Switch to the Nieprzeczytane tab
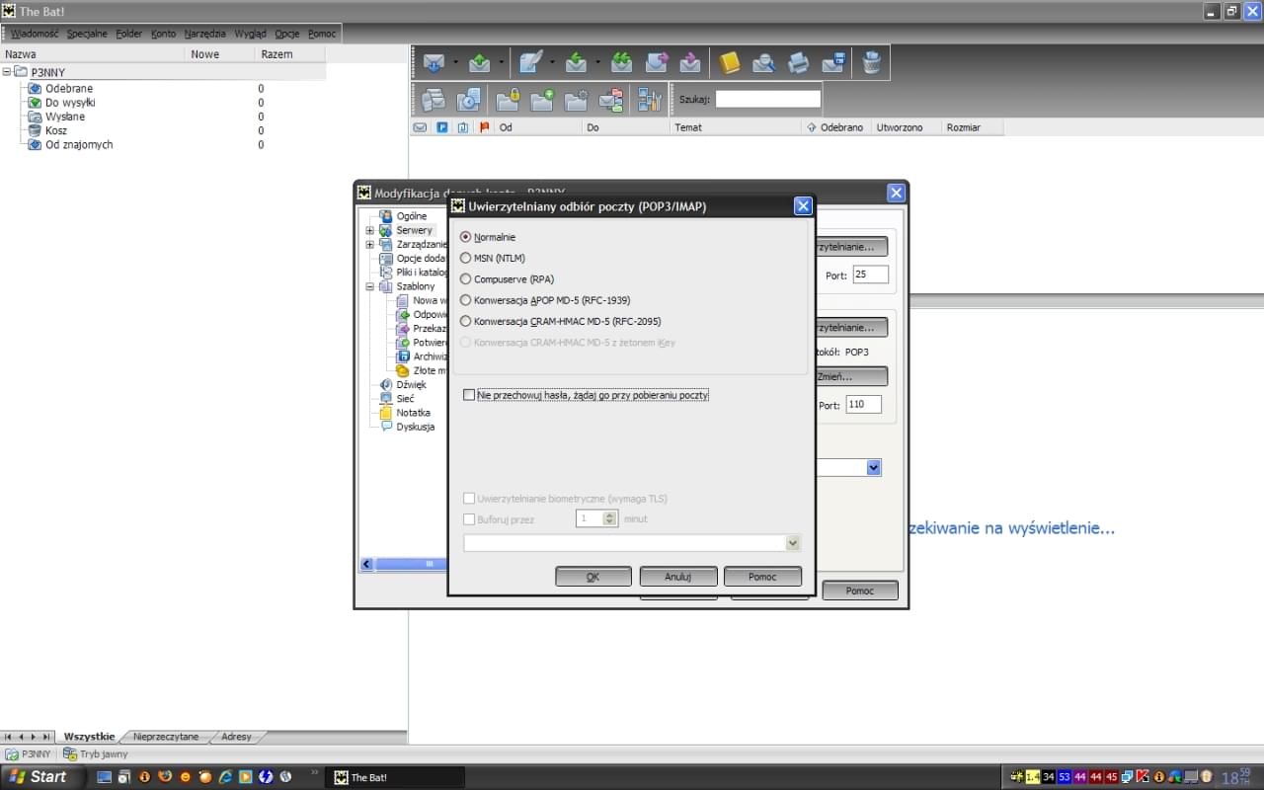 (166, 737)
